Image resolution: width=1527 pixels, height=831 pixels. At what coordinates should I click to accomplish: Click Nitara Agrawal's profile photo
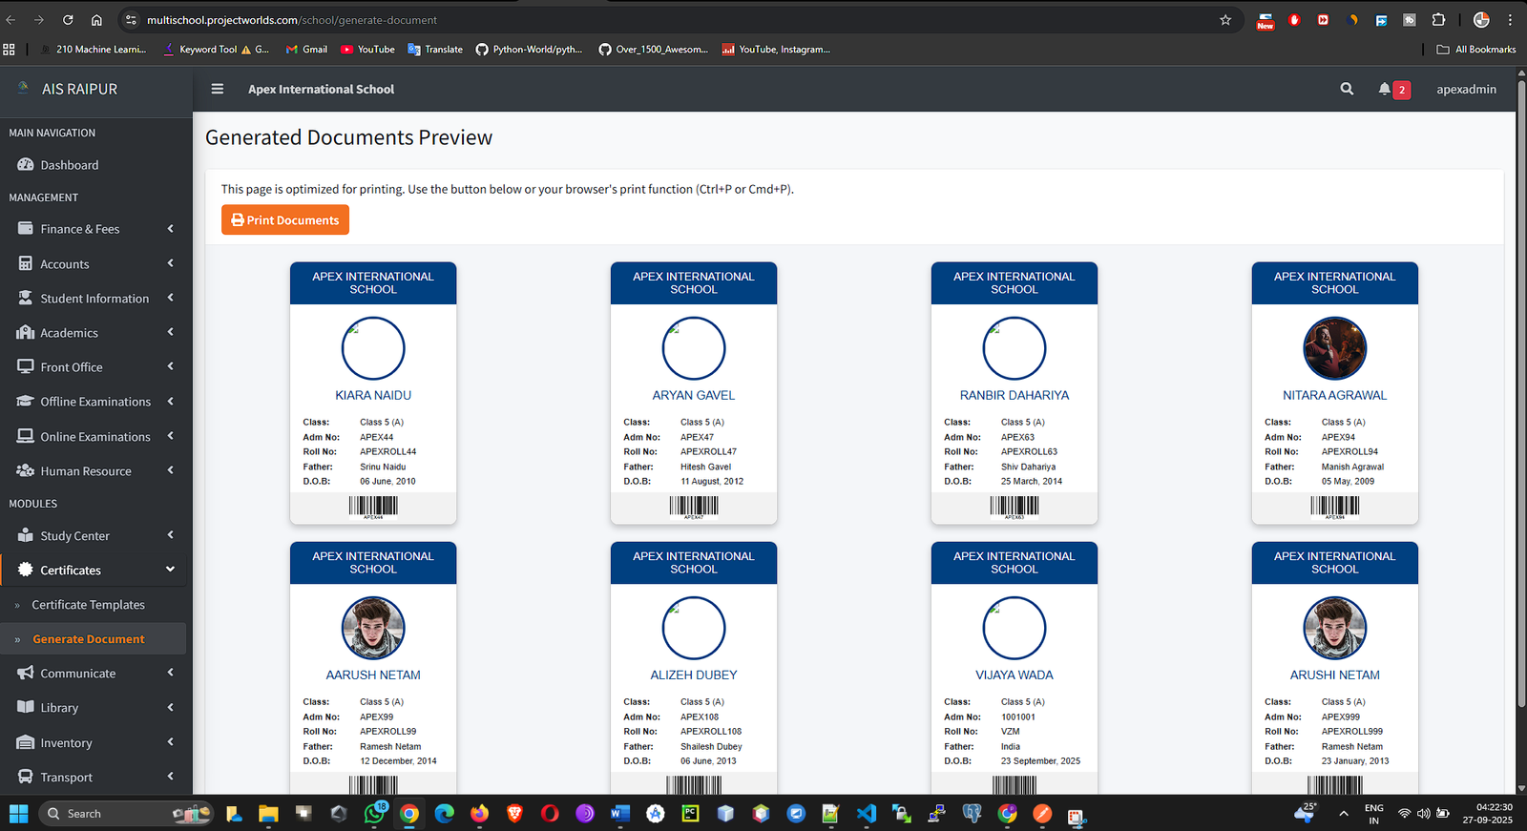pyautogui.click(x=1334, y=349)
